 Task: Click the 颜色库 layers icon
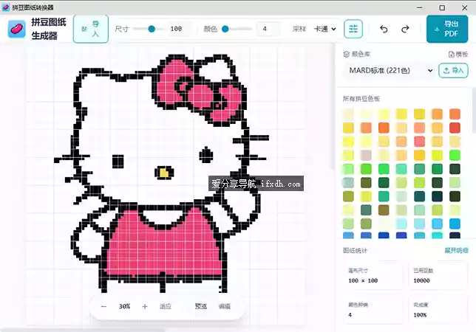tap(347, 54)
